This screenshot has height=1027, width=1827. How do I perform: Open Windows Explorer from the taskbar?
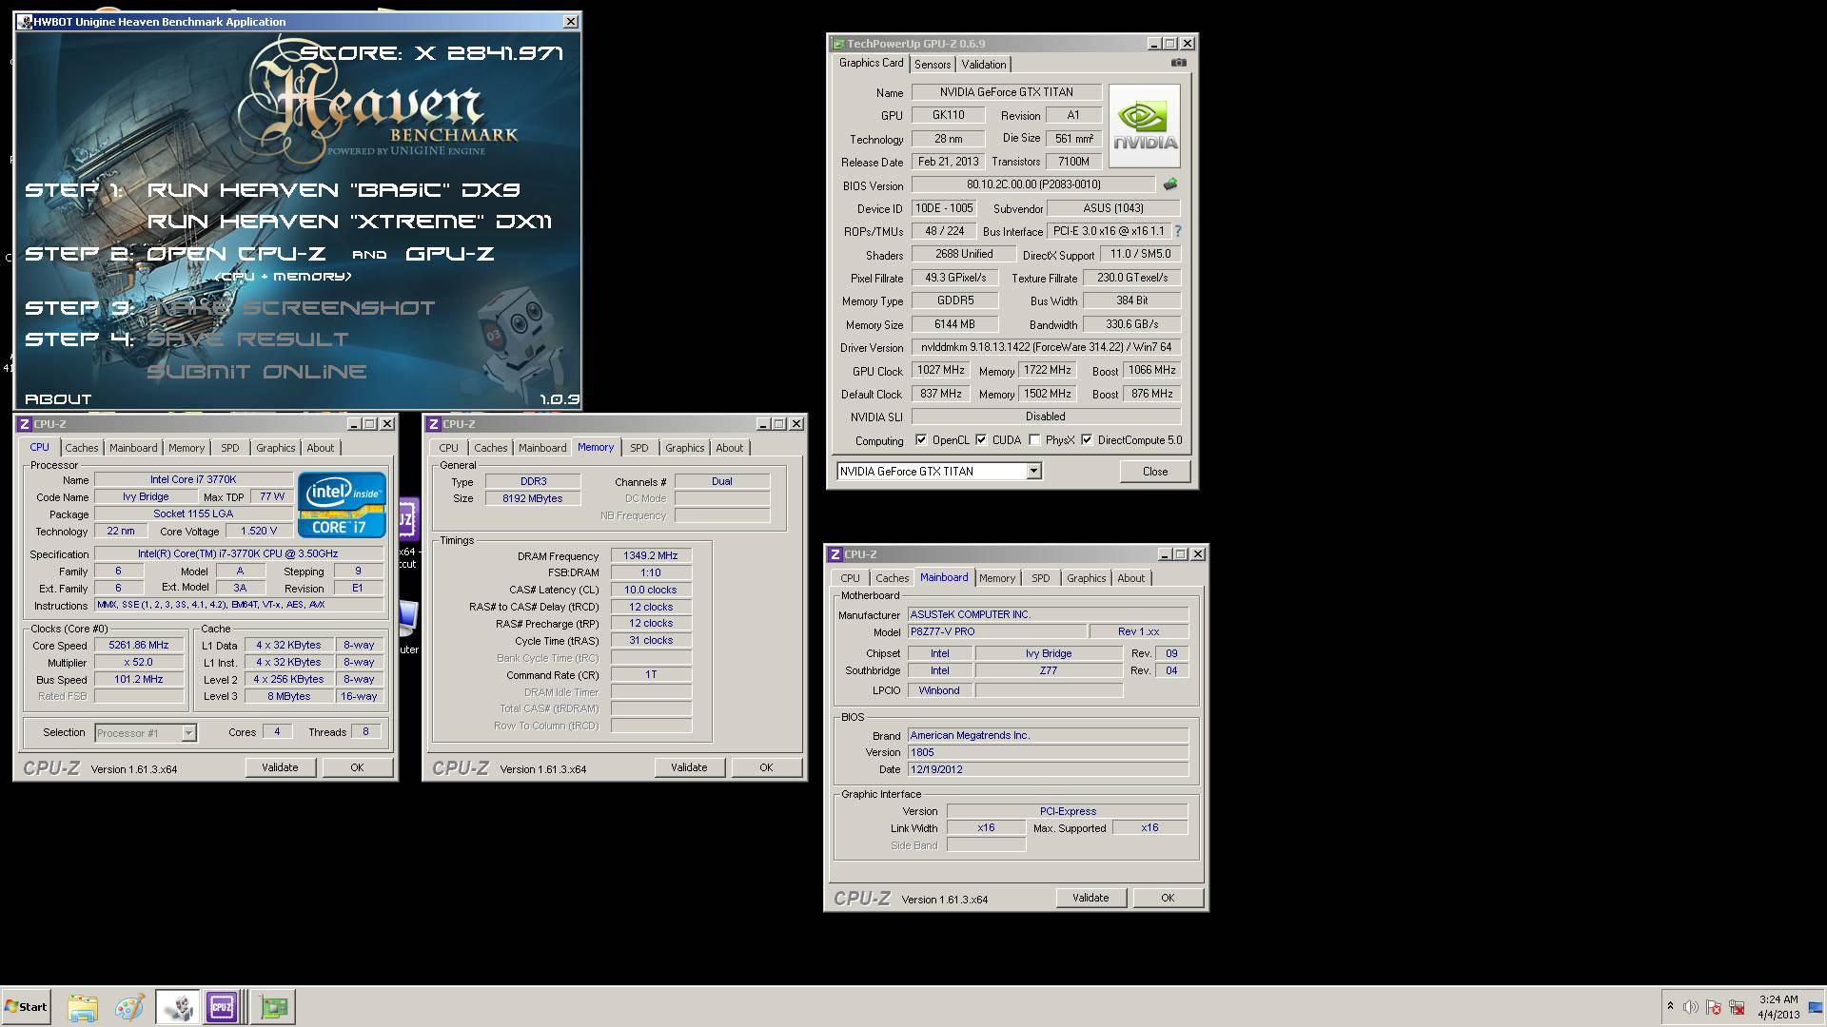click(x=83, y=1007)
